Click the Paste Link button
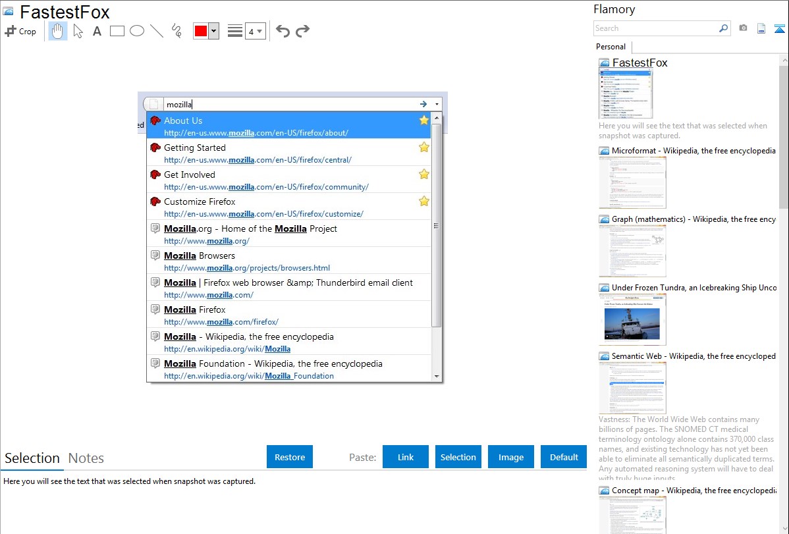 (x=406, y=457)
